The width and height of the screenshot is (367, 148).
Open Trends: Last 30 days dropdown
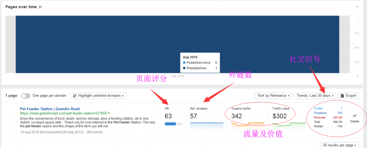click(x=315, y=96)
